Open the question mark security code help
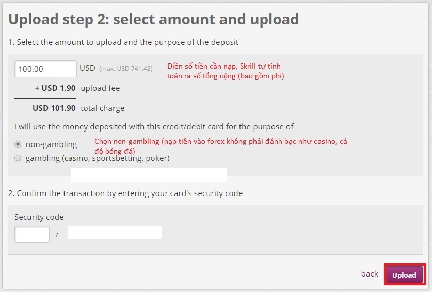Viewport: 432px width, 292px height. tap(56, 235)
